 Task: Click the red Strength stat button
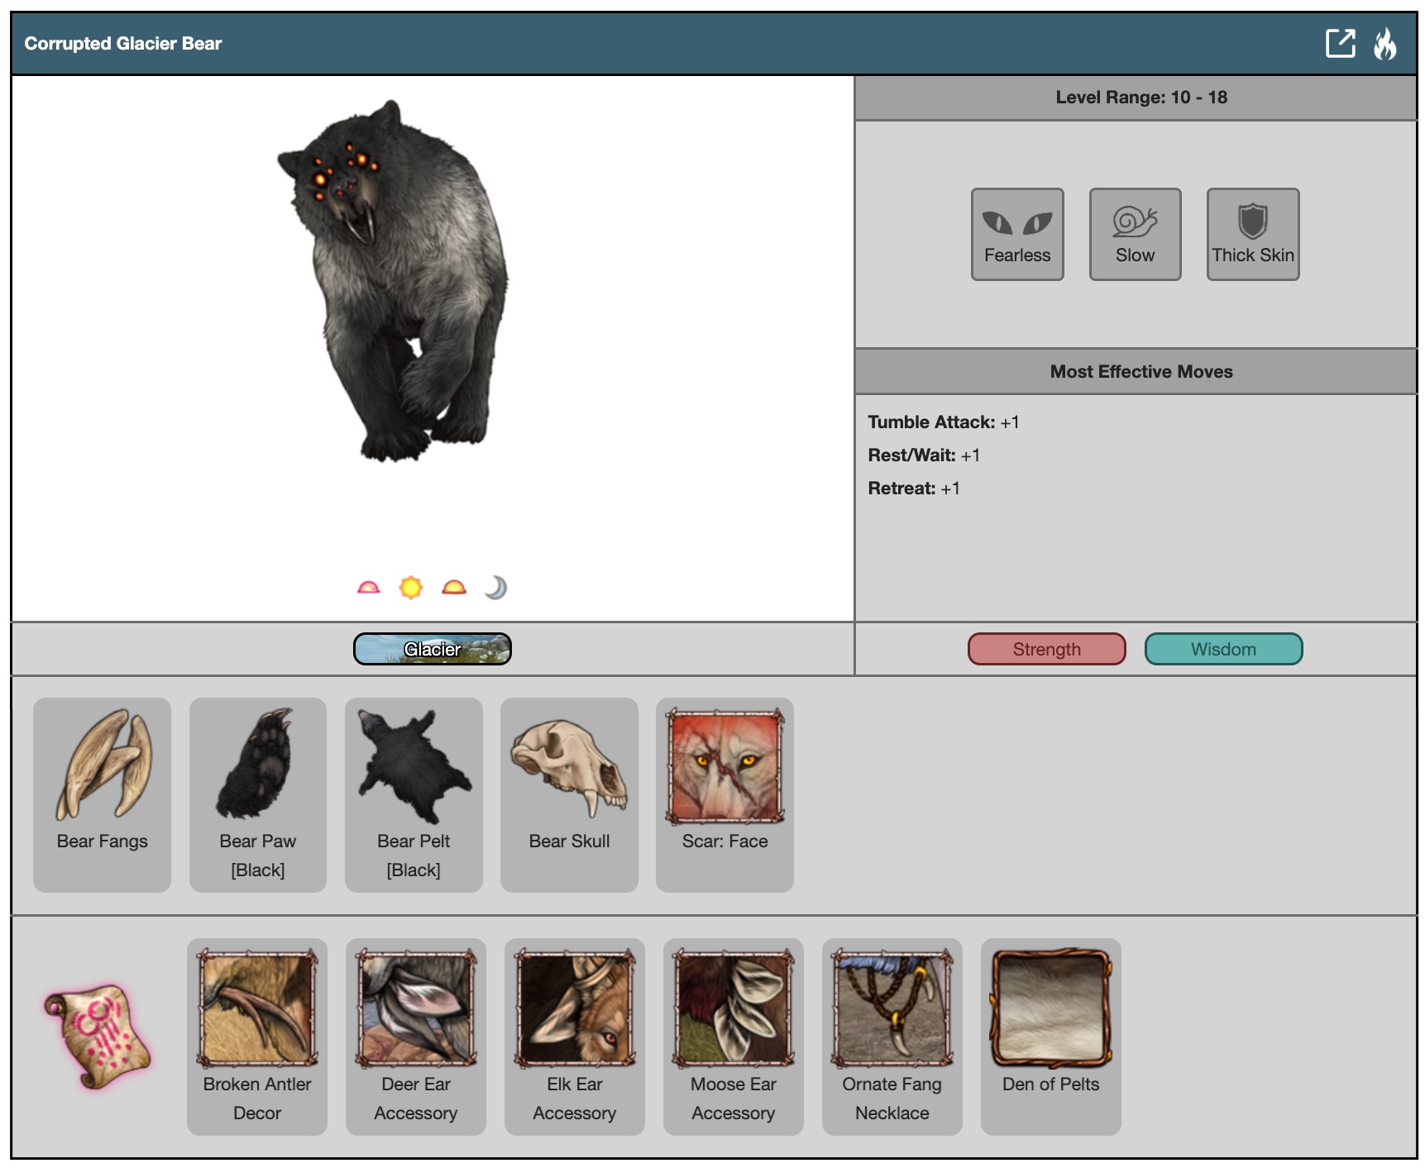(1046, 649)
